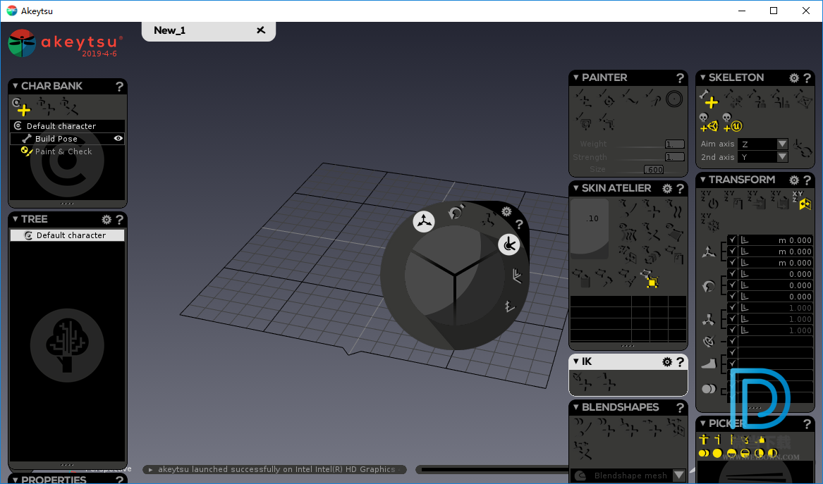Collapse the SKELETON panel triangle
Screen dimensions: 823x484
point(703,77)
